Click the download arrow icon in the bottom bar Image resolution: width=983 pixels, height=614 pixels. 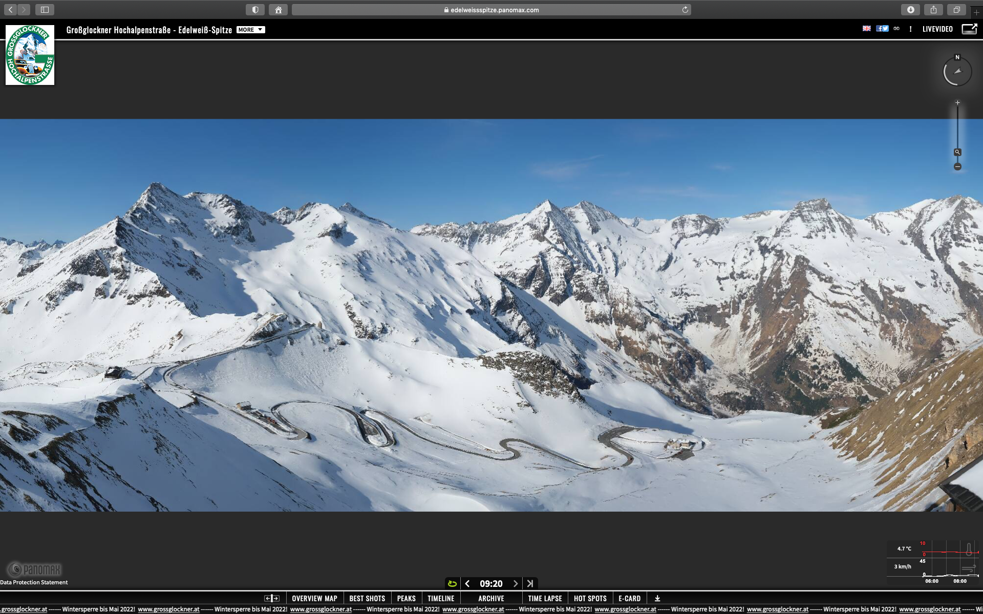(657, 598)
